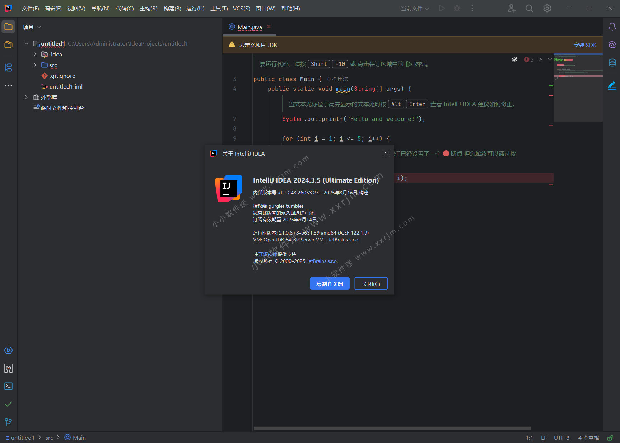The height and width of the screenshot is (443, 620).
Task: Click the Main class breadcrumb
Action: tap(75, 438)
